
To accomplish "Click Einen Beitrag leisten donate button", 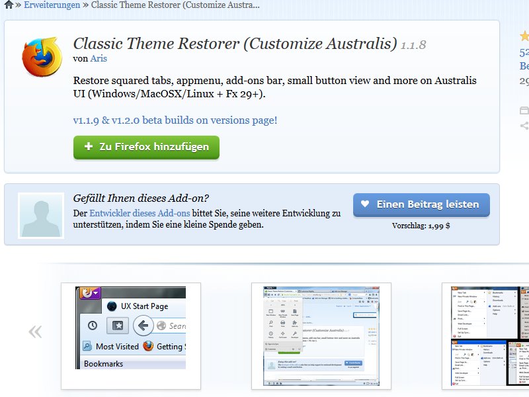I will click(421, 204).
